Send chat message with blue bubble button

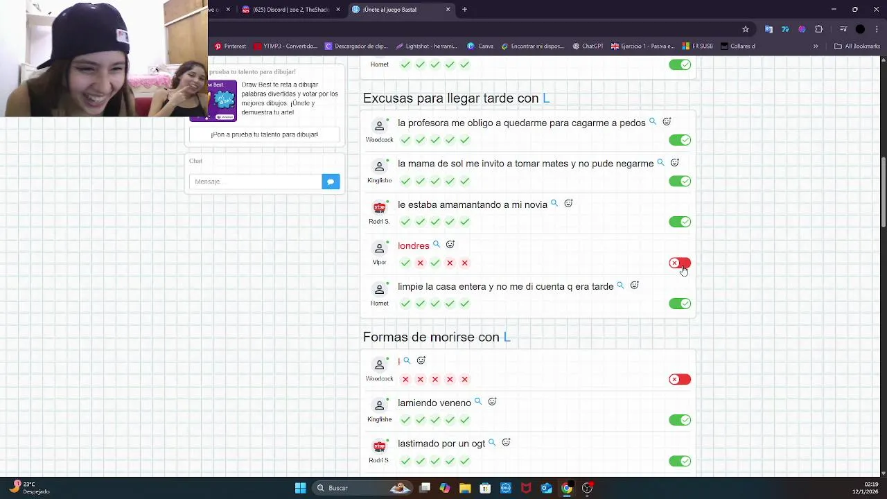(x=331, y=182)
